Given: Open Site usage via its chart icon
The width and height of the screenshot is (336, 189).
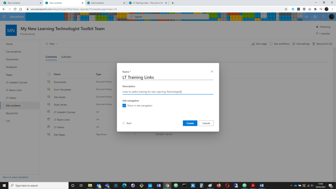Looking at the screenshot, I should click(x=253, y=44).
